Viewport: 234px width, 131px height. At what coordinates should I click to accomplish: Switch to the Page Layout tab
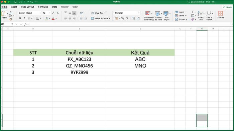point(27,7)
